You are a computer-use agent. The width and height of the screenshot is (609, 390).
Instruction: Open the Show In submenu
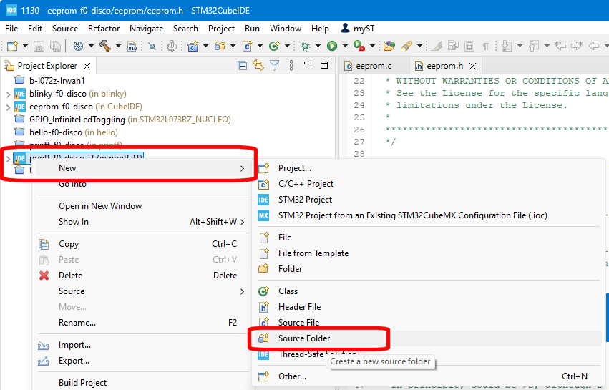(x=142, y=222)
